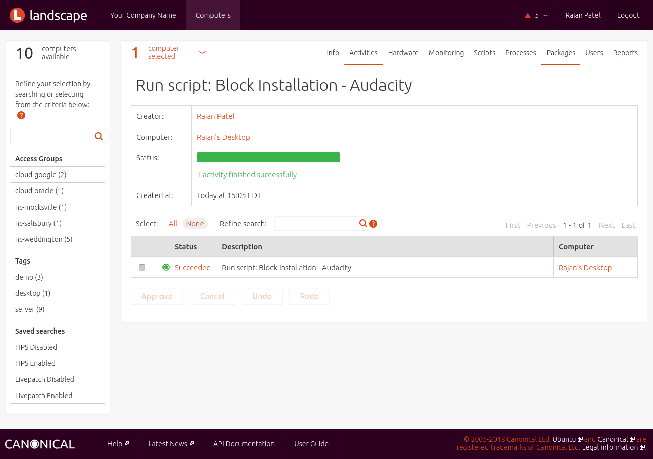This screenshot has width=653, height=459.
Task: Click Rajan's Desktop in the activity table
Action: coord(585,267)
